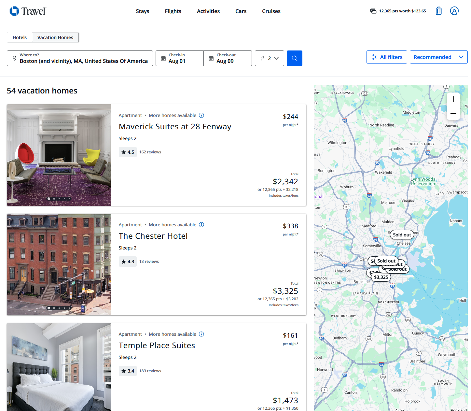
Task: Click the Where to destination field
Action: pyautogui.click(x=80, y=58)
